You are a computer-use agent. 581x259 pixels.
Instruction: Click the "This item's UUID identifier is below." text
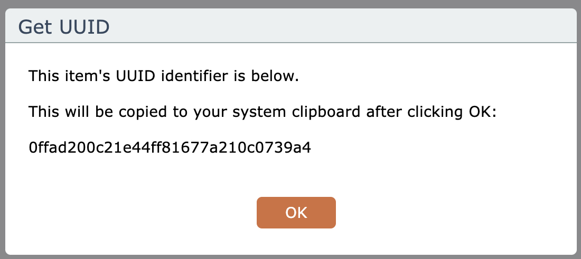click(164, 77)
